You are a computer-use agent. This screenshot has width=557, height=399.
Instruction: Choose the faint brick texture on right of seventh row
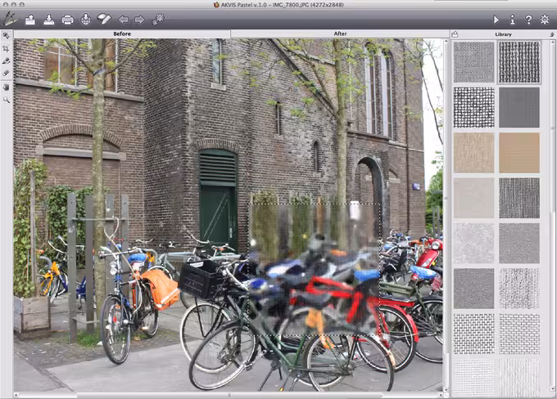coord(519,334)
